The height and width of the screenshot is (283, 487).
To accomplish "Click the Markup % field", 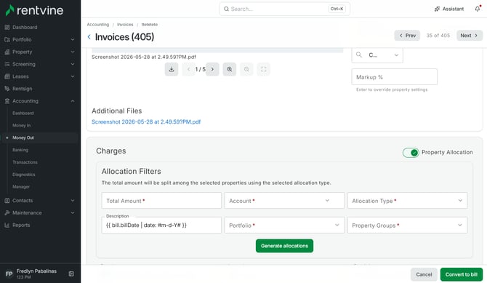I will (x=395, y=77).
